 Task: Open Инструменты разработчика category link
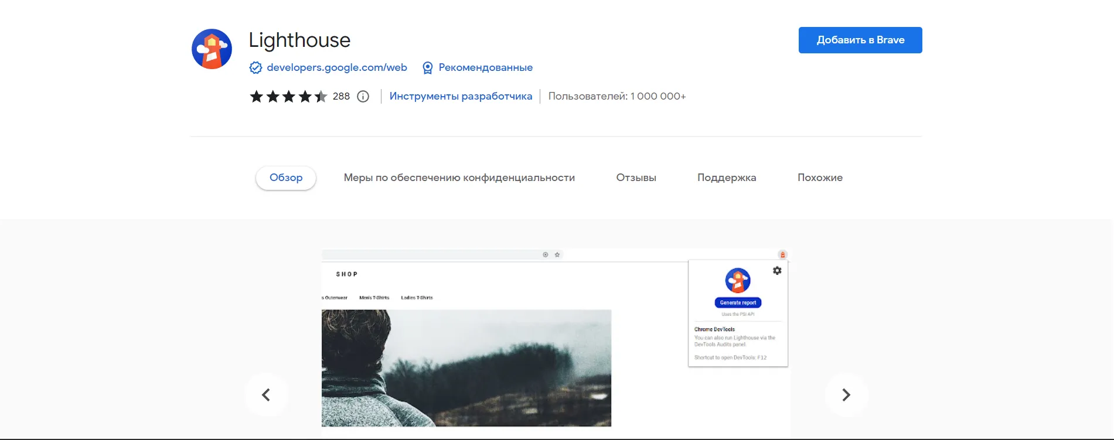click(x=461, y=96)
